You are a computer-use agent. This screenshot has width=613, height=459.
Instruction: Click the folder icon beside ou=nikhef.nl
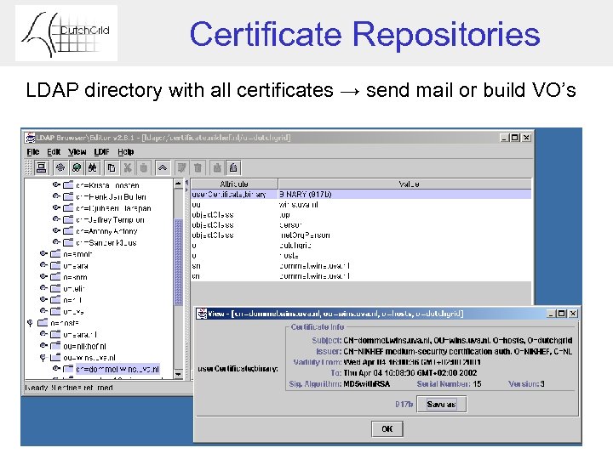coord(55,346)
